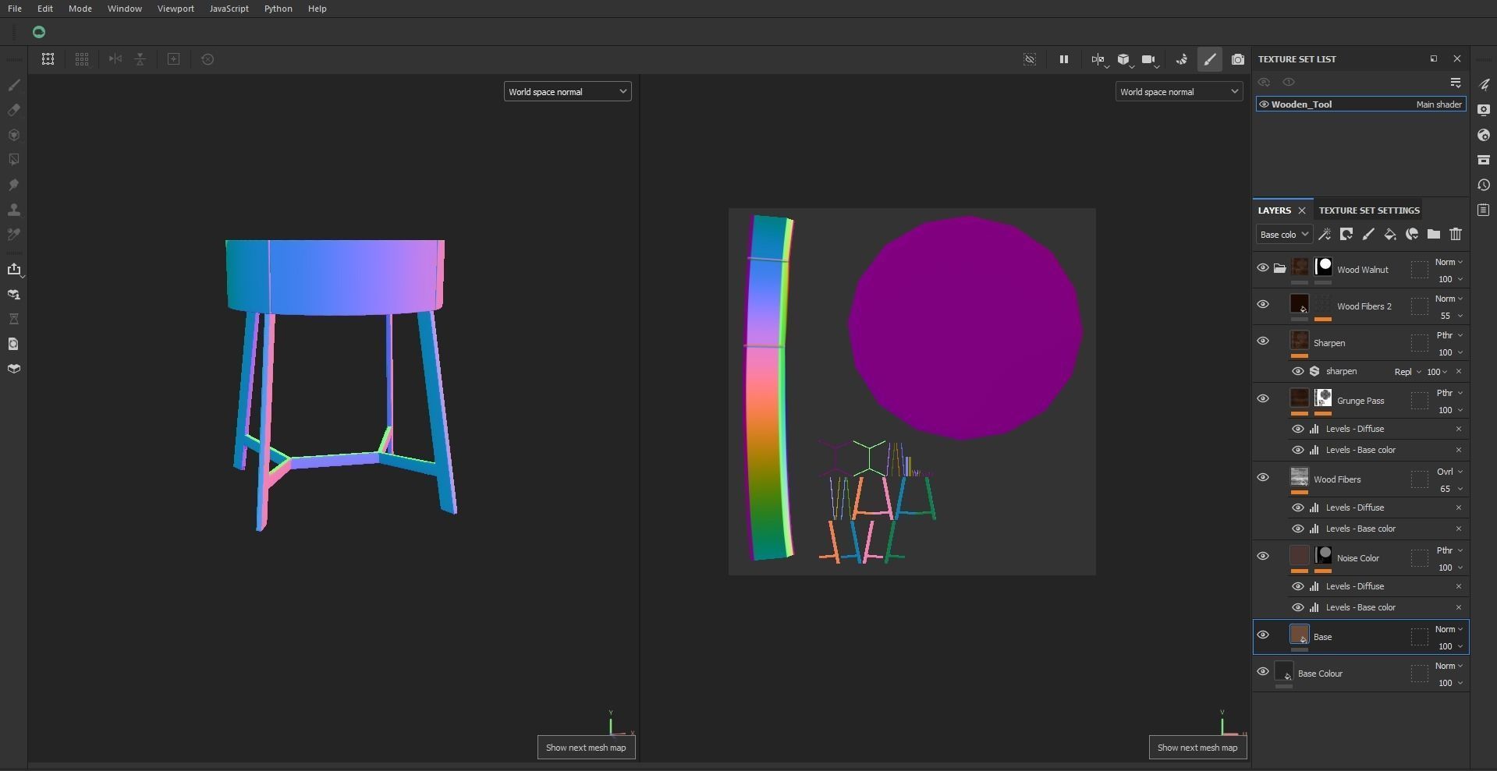This screenshot has height=771, width=1497.
Task: Select the Noise Color mask thumbnail
Action: pyautogui.click(x=1323, y=556)
